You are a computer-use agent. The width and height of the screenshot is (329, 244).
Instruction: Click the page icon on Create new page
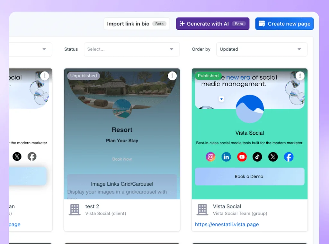(x=262, y=24)
